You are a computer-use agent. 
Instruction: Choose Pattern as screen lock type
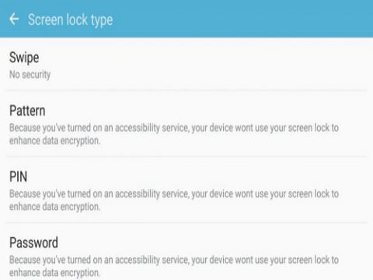[186, 124]
